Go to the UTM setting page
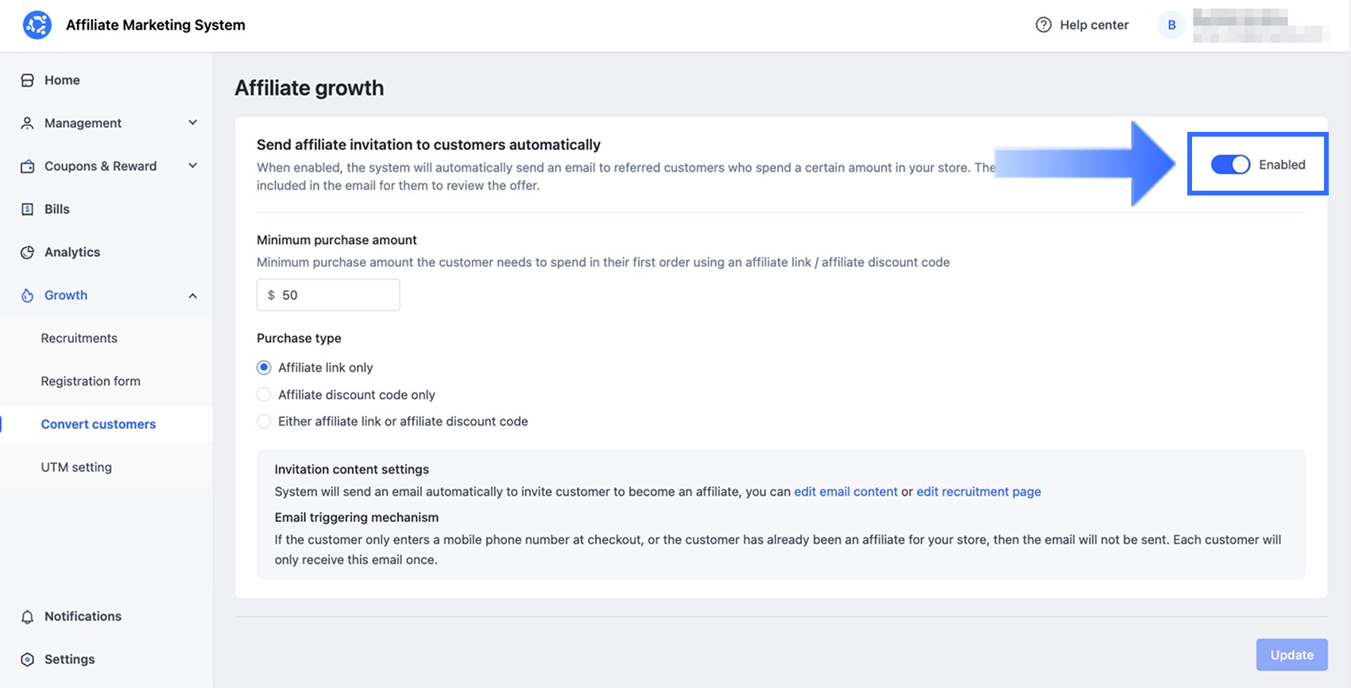The image size is (1351, 688). tap(76, 467)
